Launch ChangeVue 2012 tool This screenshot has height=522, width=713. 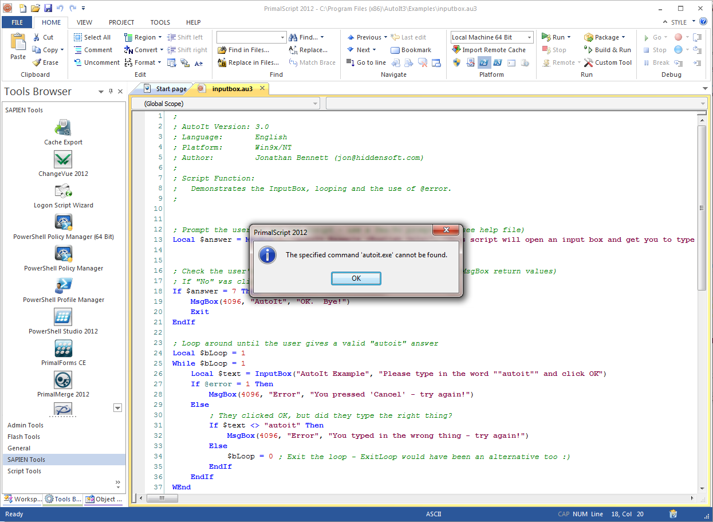[63, 164]
